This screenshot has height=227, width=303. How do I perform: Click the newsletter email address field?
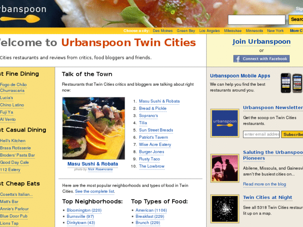click(261, 134)
